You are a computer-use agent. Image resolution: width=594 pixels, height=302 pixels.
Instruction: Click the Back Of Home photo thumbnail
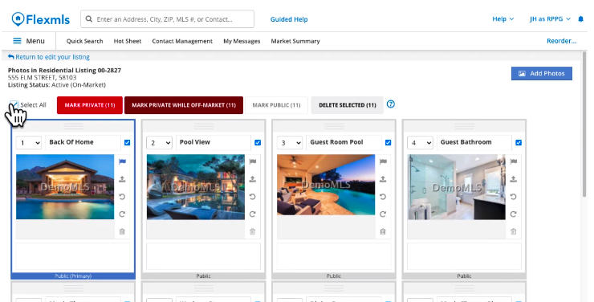(x=65, y=187)
